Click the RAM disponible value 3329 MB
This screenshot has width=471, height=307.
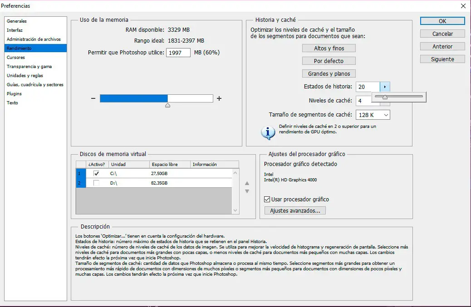point(179,30)
